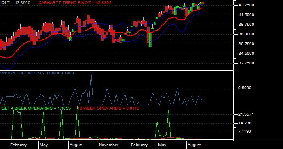Select the 34.5000 price axis value
This screenshot has width=283, height=149.
246,54
